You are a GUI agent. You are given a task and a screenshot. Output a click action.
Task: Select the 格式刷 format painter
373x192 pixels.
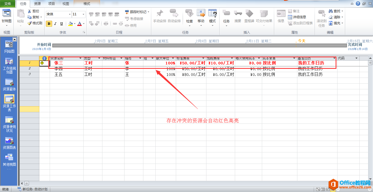click(x=35, y=23)
